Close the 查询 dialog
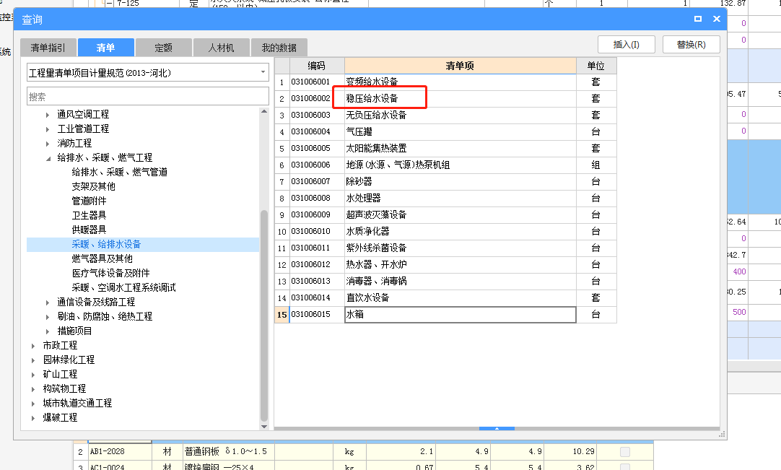Viewport: 781px width, 470px height. pos(717,19)
